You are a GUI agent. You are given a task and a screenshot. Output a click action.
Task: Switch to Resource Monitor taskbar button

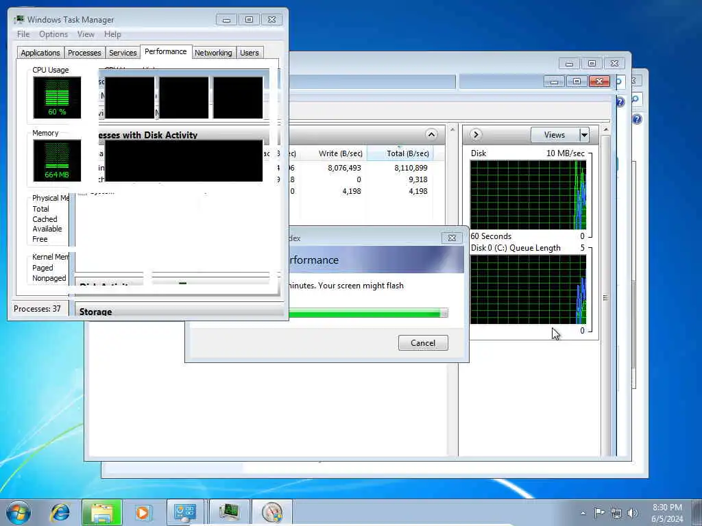click(229, 512)
